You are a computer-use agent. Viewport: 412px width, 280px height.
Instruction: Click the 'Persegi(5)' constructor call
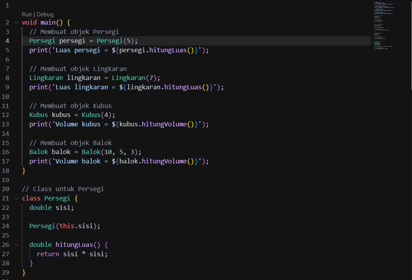pyautogui.click(x=115, y=41)
